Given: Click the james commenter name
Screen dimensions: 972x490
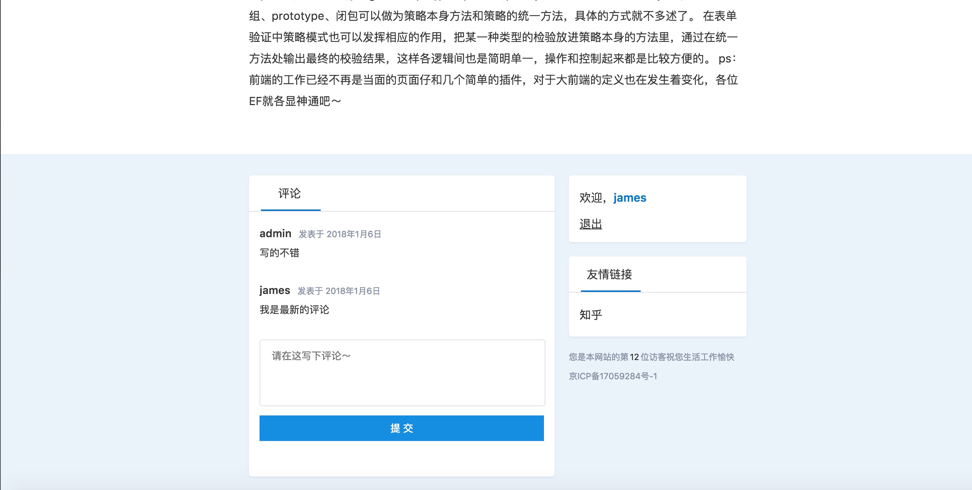Looking at the screenshot, I should 274,290.
